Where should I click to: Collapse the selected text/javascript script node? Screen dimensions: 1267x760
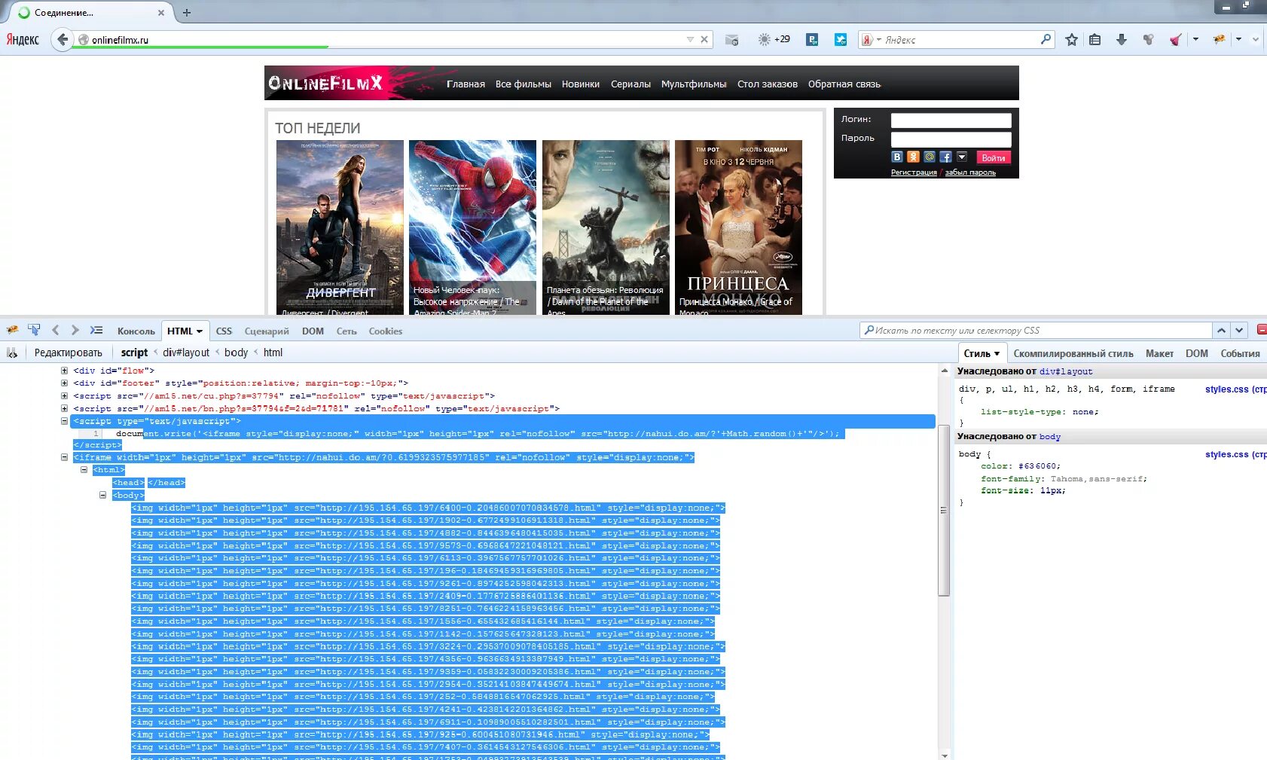pos(64,421)
